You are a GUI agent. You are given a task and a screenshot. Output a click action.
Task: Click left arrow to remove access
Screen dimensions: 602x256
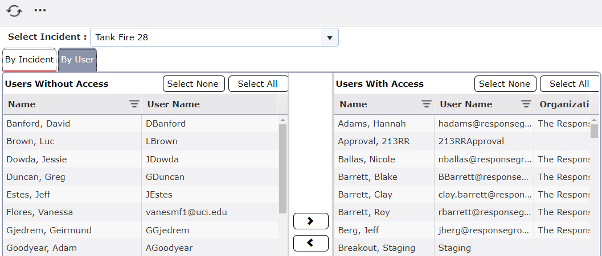point(310,243)
